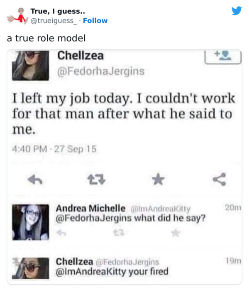Image resolution: width=249 pixels, height=288 pixels.
Task: Click True, I guess profile avatar
Action: (16, 15)
